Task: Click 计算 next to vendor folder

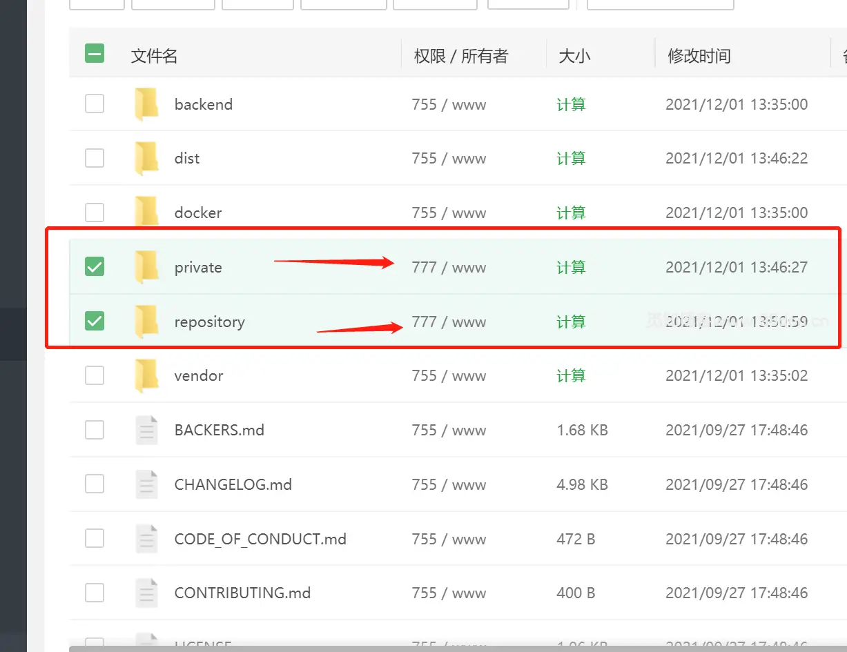Action: click(x=571, y=375)
